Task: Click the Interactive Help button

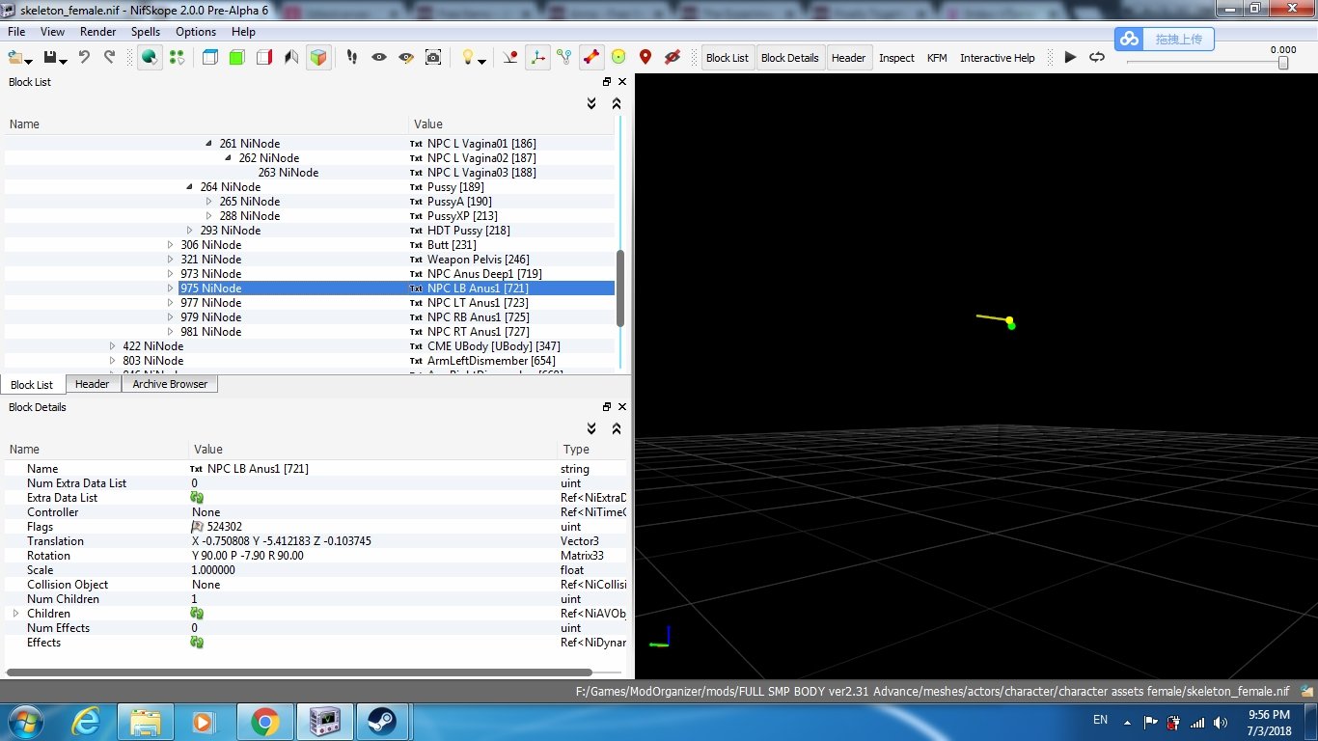Action: pyautogui.click(x=997, y=58)
